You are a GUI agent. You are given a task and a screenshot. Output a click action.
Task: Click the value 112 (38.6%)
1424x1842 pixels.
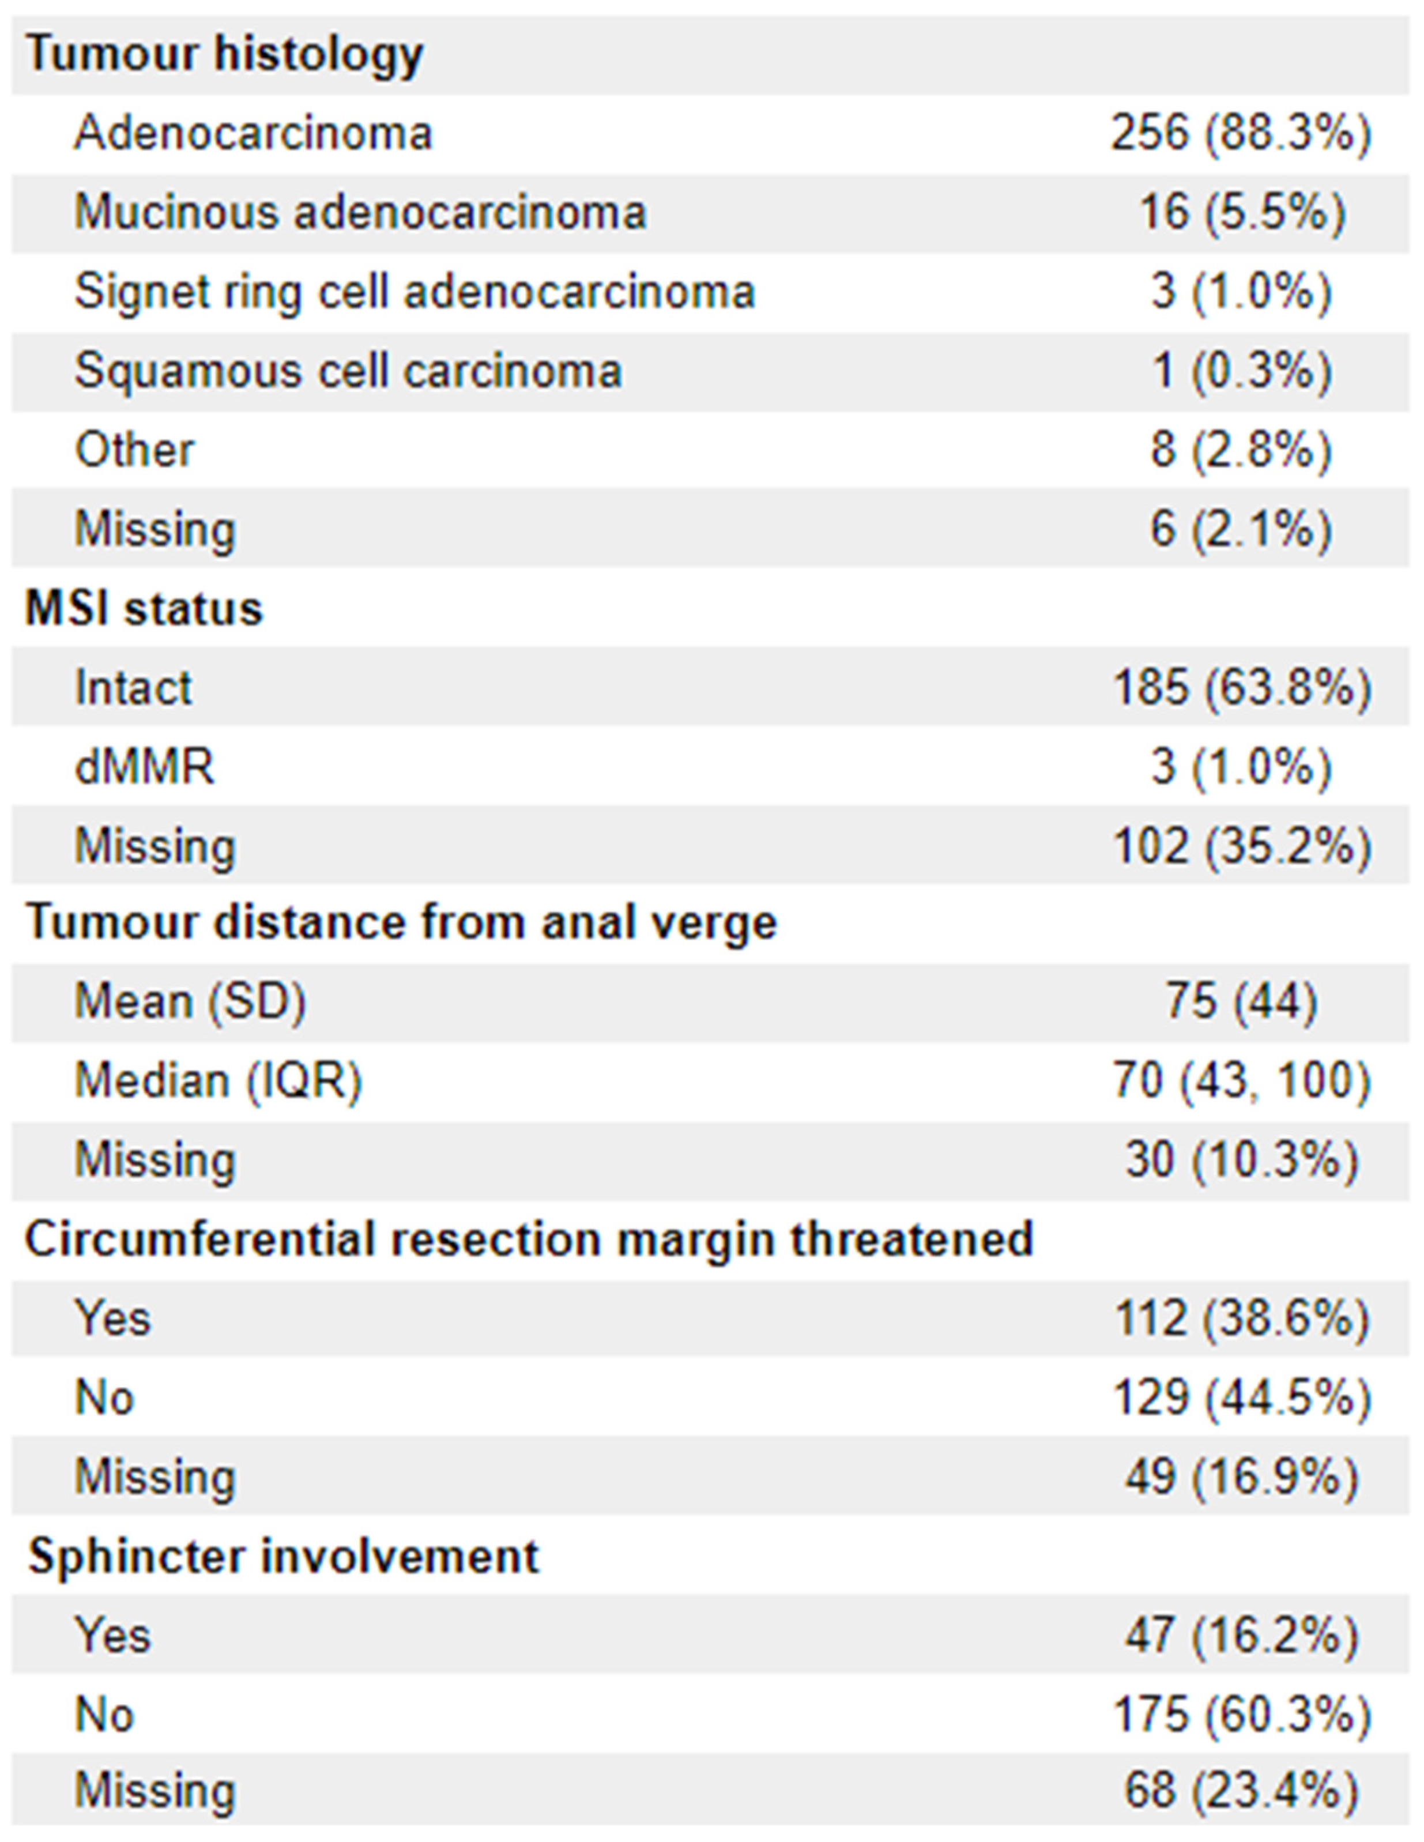point(1241,1319)
